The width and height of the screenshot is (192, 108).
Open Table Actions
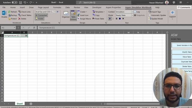(x=73, y=15)
